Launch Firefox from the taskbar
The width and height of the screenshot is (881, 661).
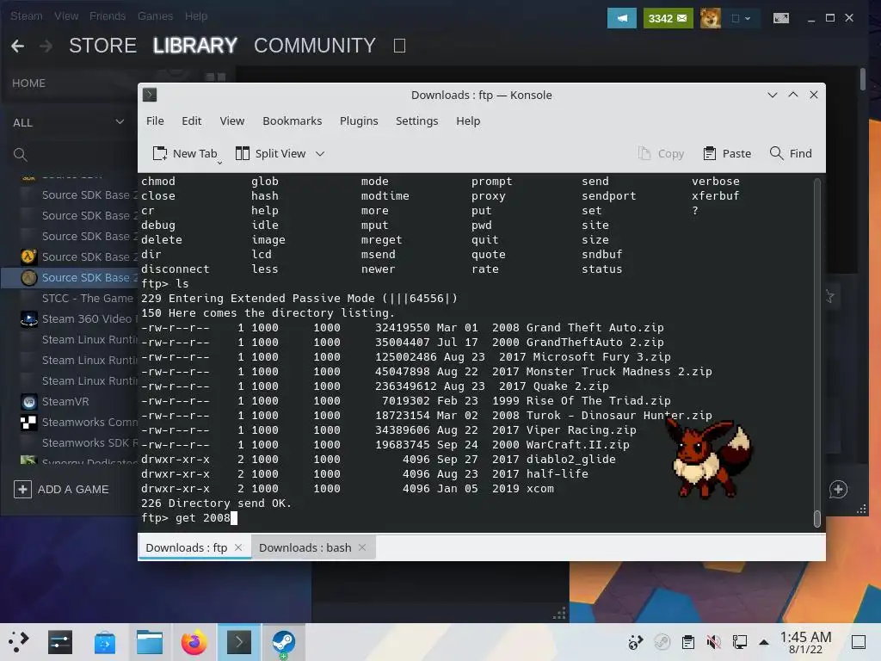tap(194, 642)
